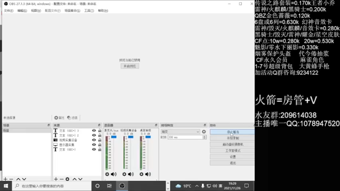340x191 pixels.
Task: Click the Windows taskbar search box
Action: [51, 186]
